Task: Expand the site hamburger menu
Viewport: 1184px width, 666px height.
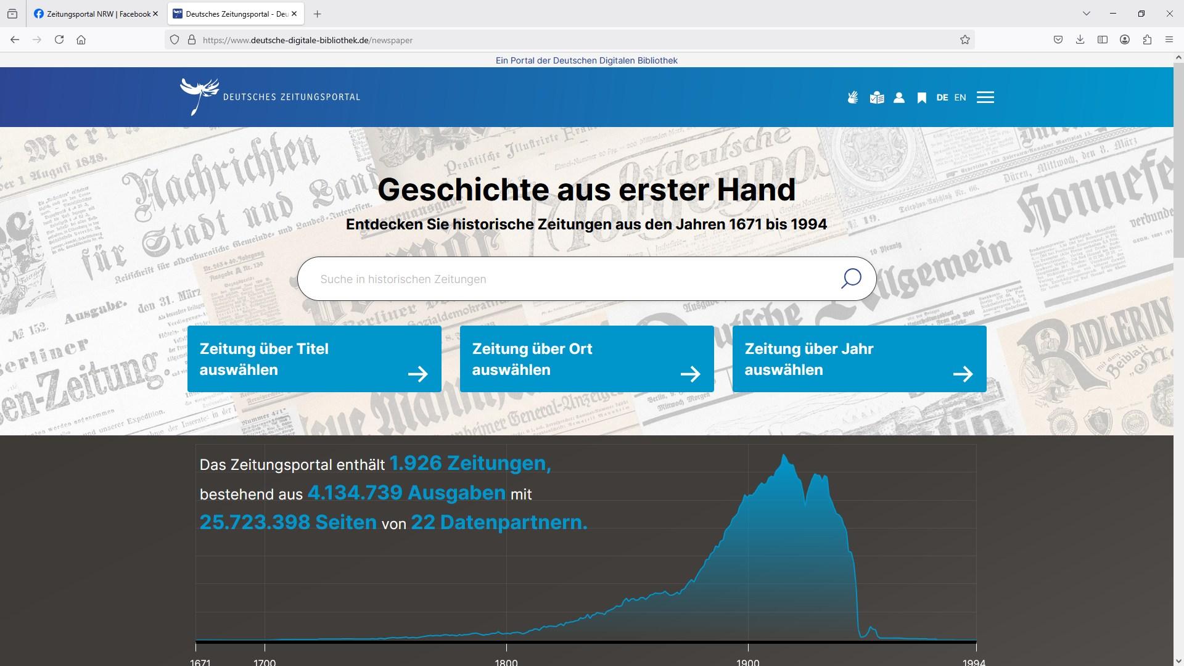Action: (x=985, y=97)
